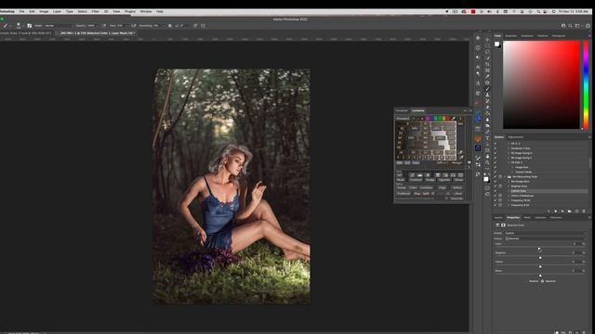Click the Change Screen Mode icon
This screenshot has width=595, height=334.
pyautogui.click(x=487, y=194)
